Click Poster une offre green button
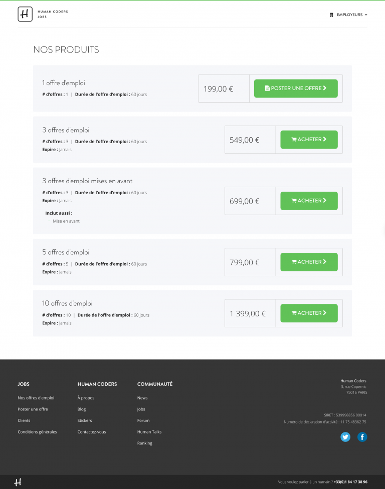385x489 pixels. (296, 88)
